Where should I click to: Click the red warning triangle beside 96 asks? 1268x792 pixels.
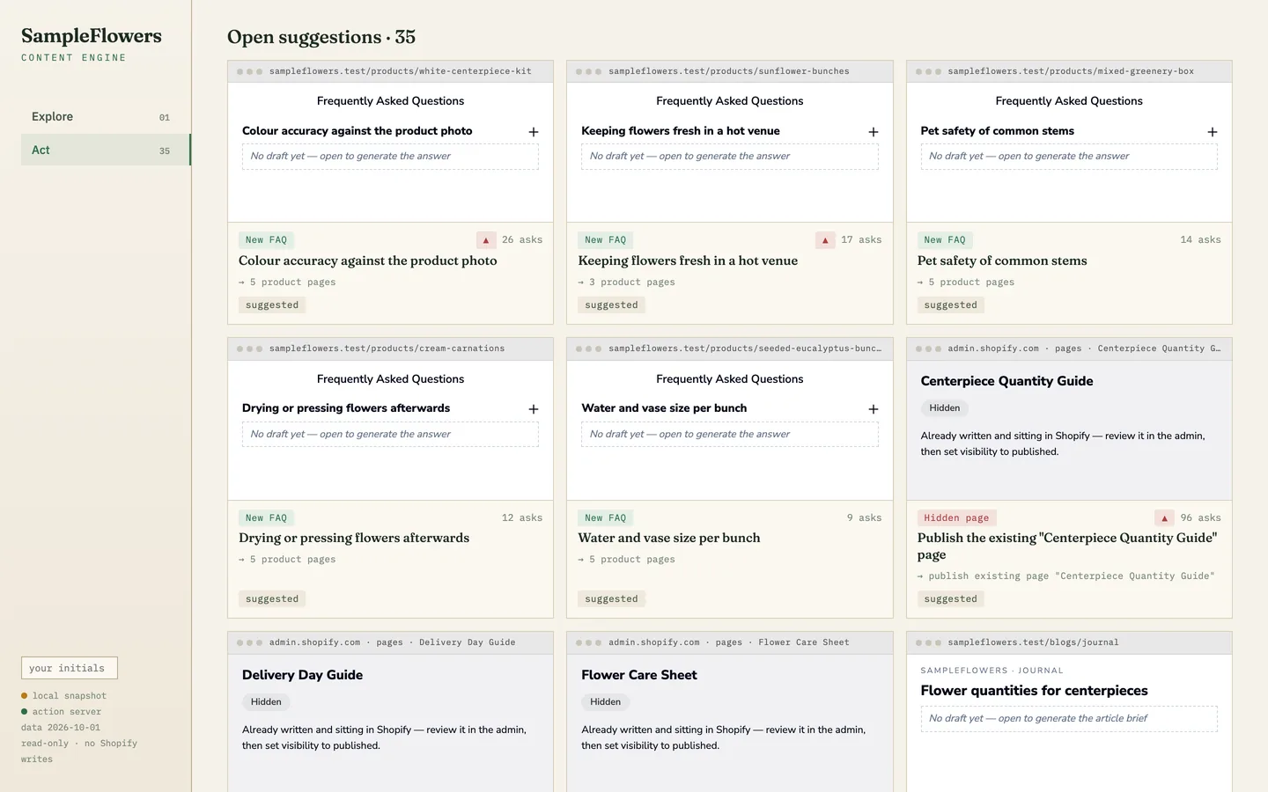click(1164, 518)
